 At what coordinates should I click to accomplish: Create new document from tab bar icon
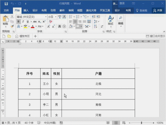pyautogui.click(x=4, y=36)
